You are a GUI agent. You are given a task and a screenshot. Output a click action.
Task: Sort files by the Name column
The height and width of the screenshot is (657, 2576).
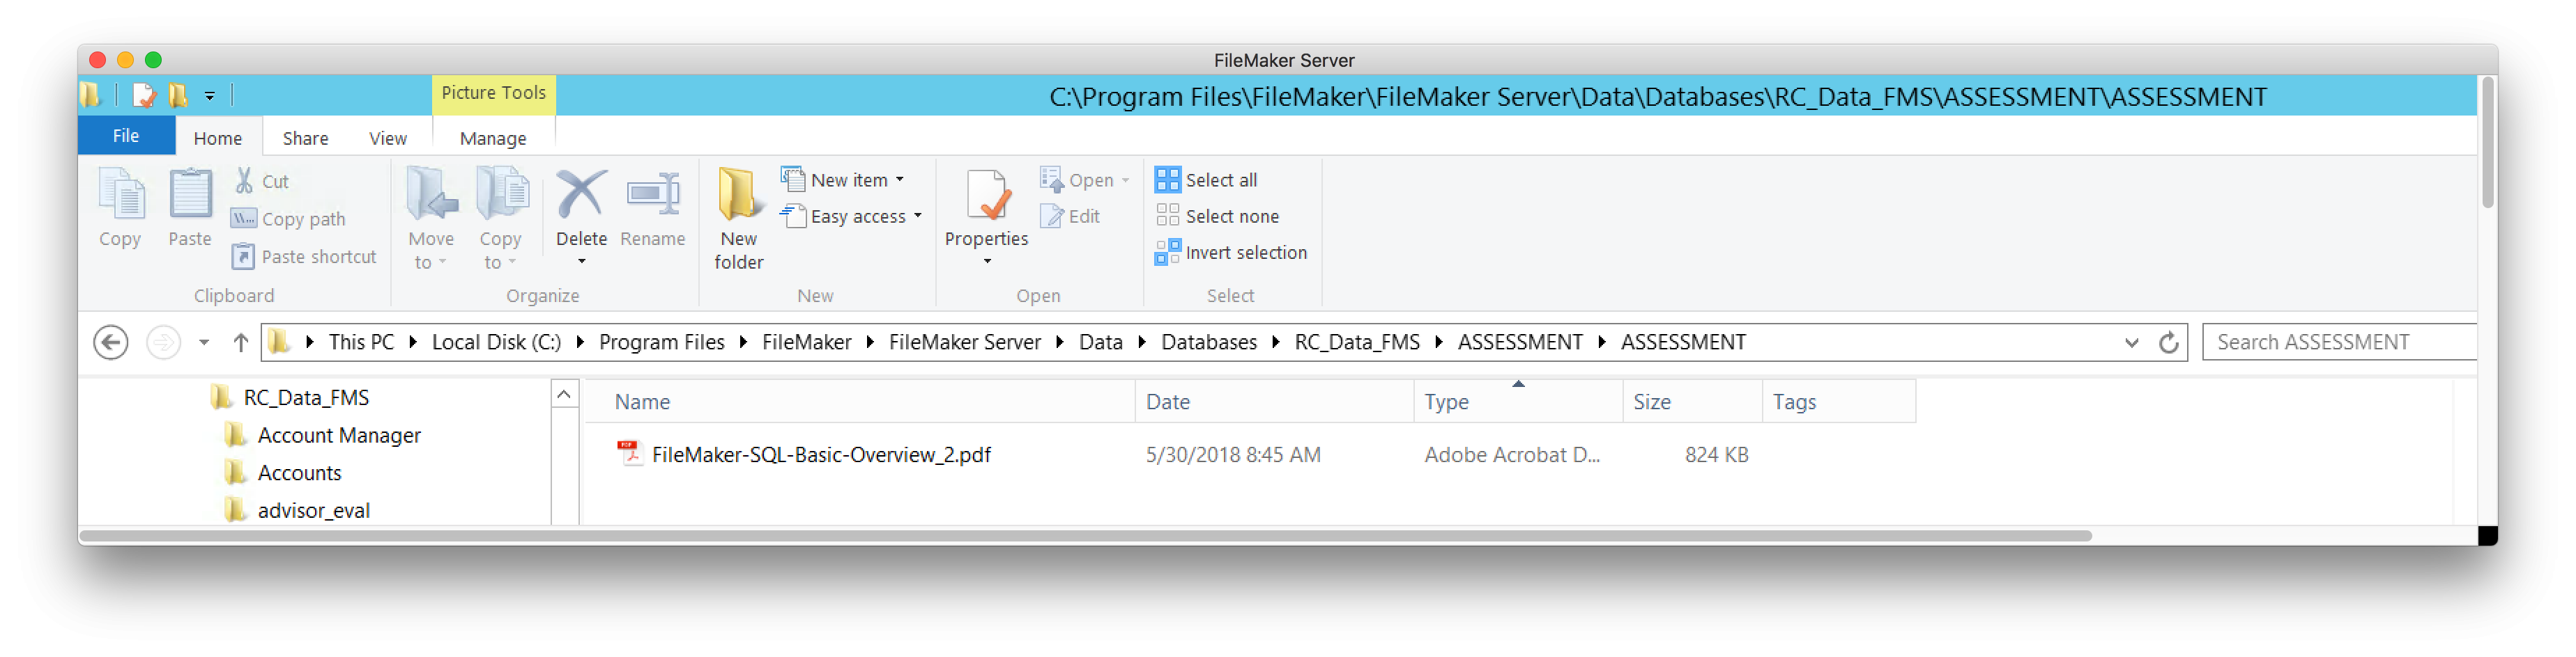click(860, 402)
